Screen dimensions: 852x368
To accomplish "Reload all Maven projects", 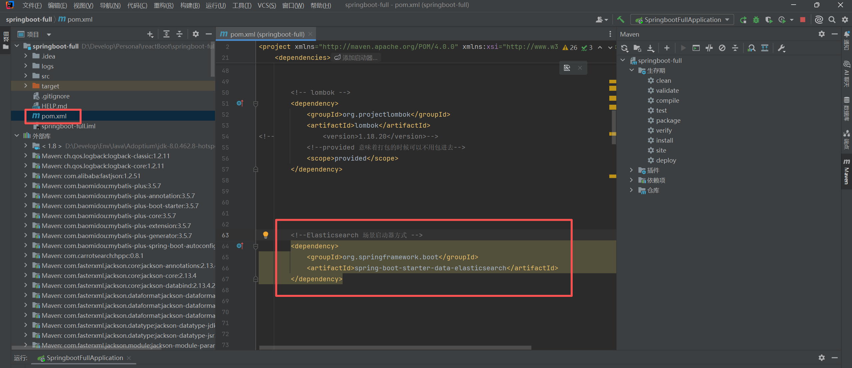I will [624, 48].
